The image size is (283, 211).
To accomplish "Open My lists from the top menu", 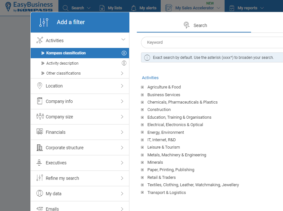I will click(x=111, y=8).
